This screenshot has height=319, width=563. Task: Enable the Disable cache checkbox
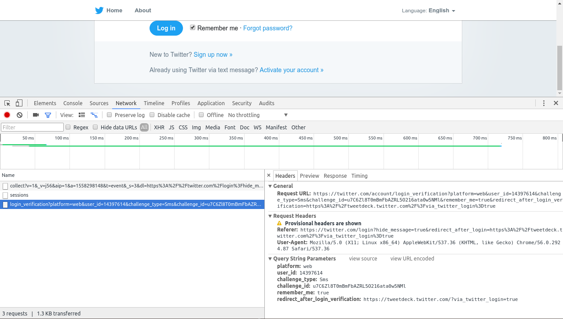point(152,115)
